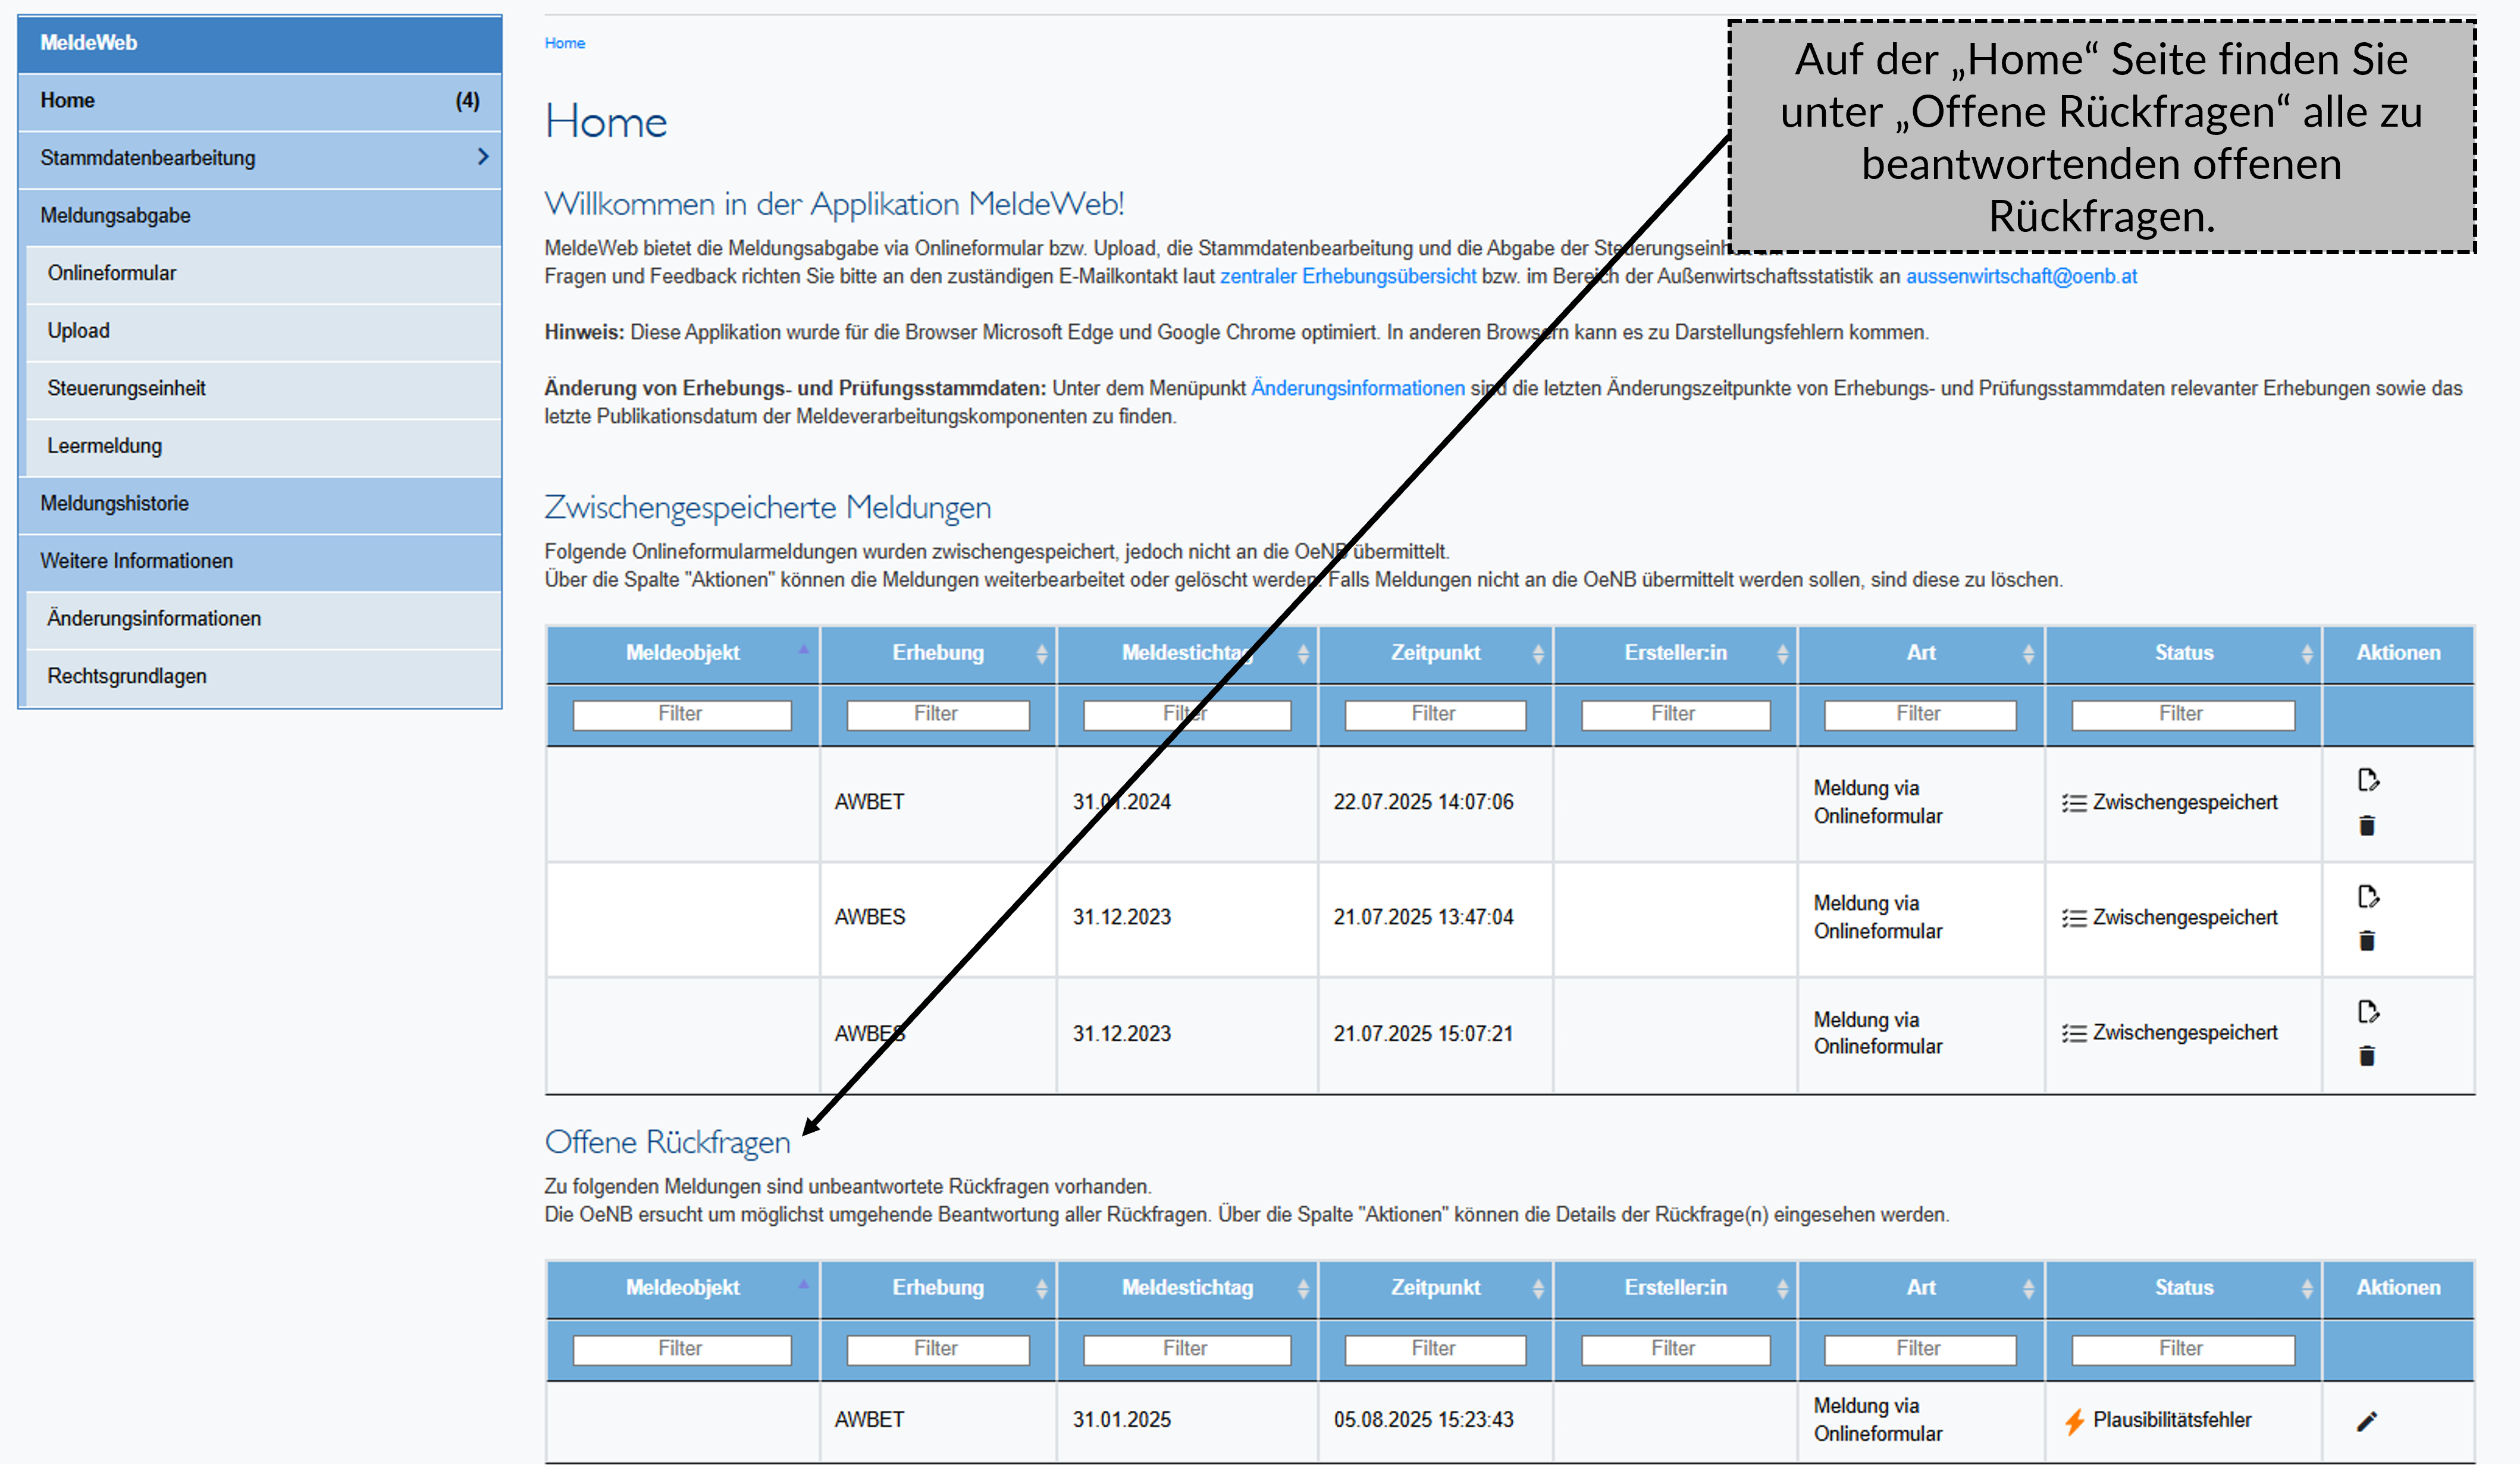The height and width of the screenshot is (1472, 2520).
Task: Select Onlineformular under Meldungsabgabe
Action: pyautogui.click(x=112, y=272)
